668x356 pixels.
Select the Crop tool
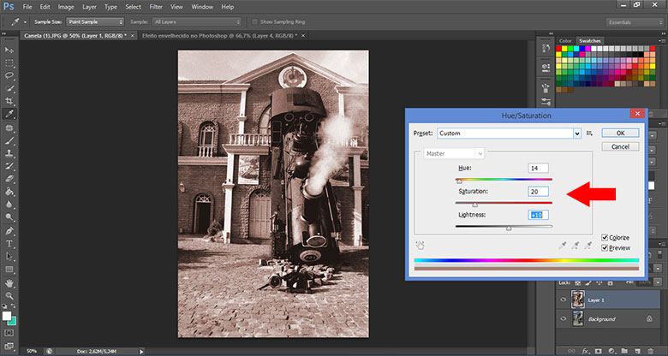click(x=9, y=100)
